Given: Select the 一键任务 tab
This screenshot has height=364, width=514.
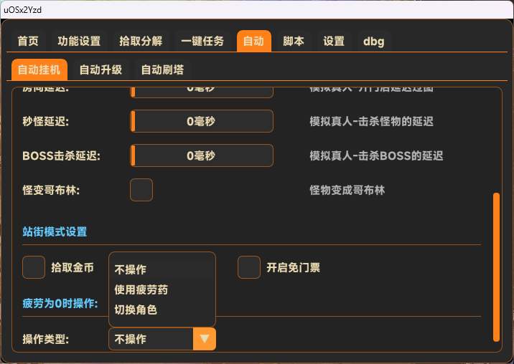Looking at the screenshot, I should [x=202, y=42].
